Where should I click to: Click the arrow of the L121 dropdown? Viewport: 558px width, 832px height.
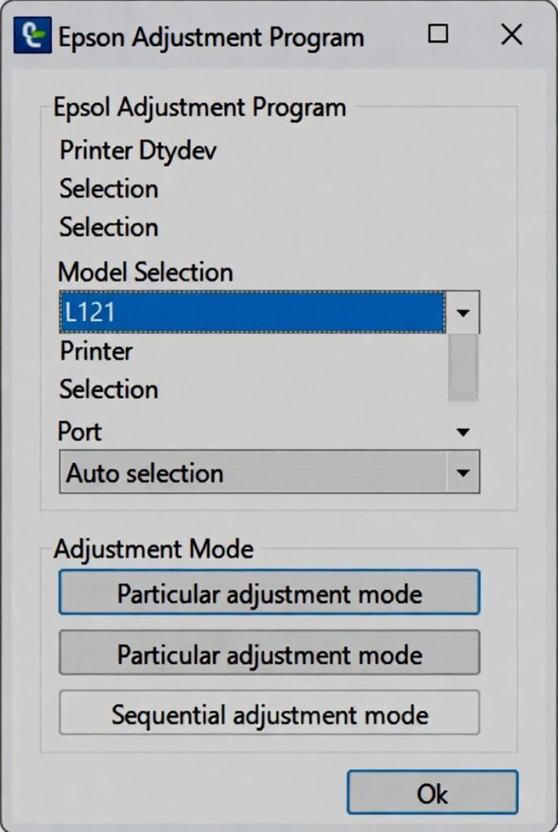point(463,313)
